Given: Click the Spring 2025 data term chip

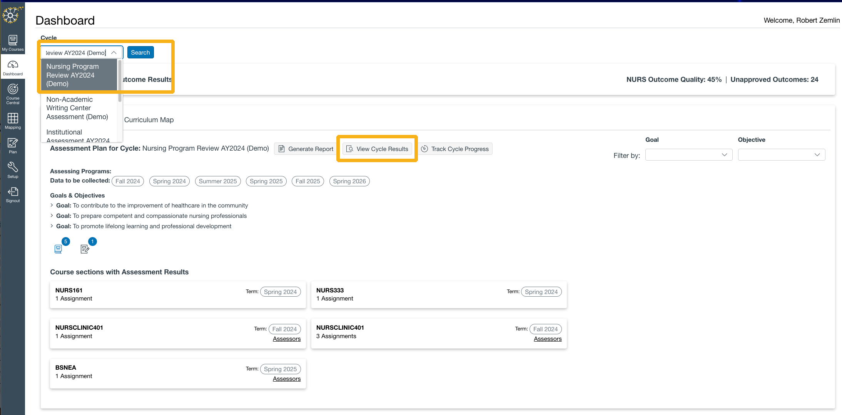Looking at the screenshot, I should click(266, 181).
